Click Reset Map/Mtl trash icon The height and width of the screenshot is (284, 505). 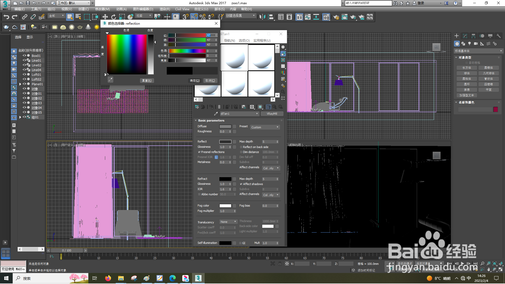[x=219, y=107]
